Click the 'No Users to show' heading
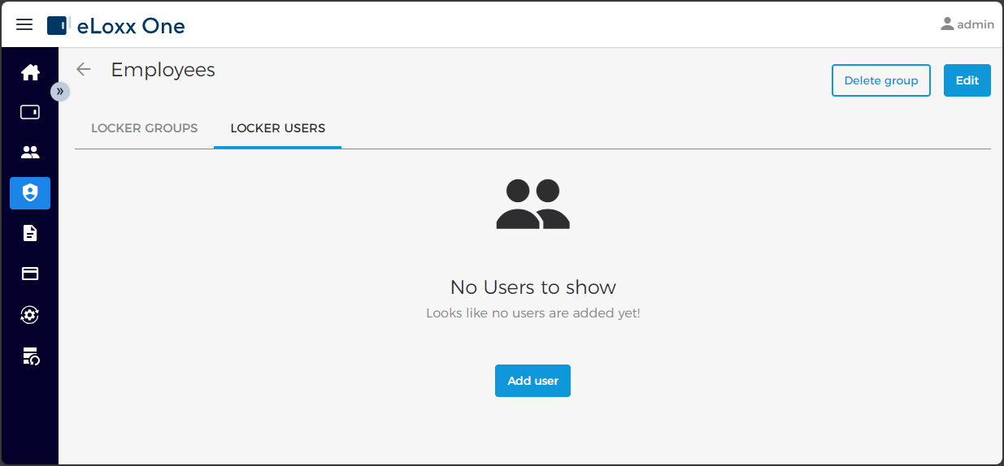The height and width of the screenshot is (466, 1004). pos(533,287)
